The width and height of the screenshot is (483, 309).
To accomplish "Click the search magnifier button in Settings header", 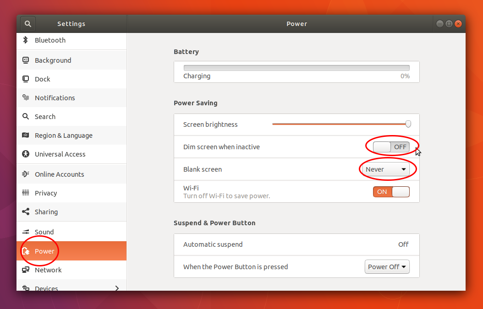I will click(x=28, y=24).
